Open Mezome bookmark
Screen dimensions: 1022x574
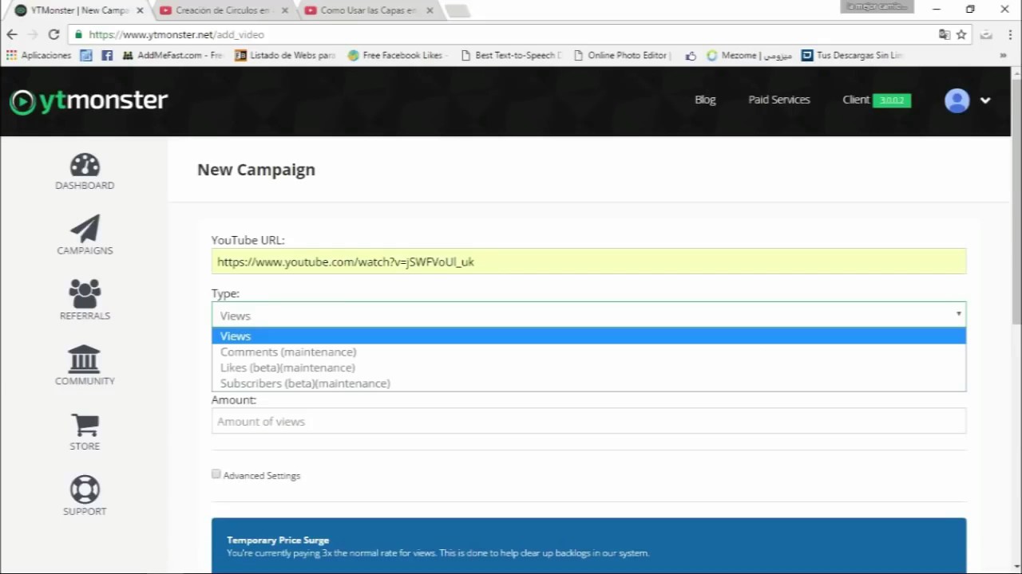(x=749, y=55)
